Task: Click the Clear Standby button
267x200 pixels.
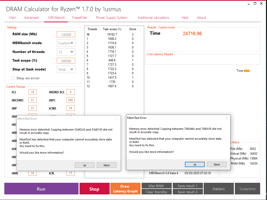Action: click(x=157, y=192)
